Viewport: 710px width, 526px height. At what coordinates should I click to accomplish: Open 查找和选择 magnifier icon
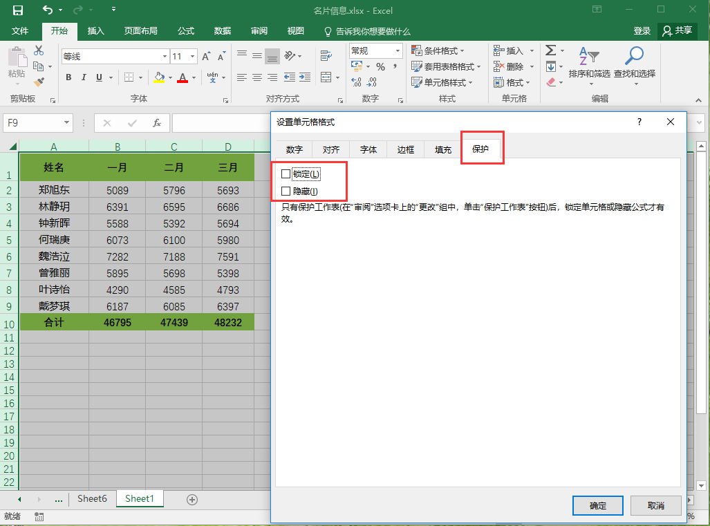tap(635, 66)
